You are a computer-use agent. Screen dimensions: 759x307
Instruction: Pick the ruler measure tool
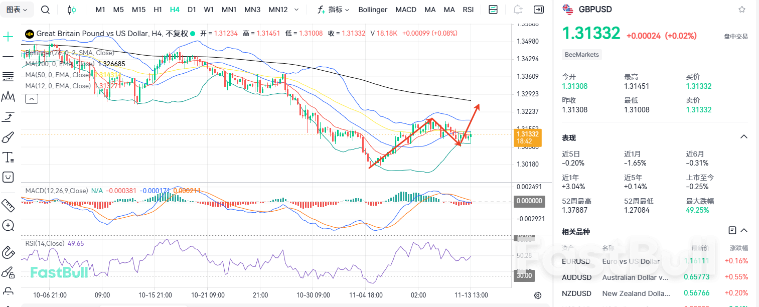8,205
